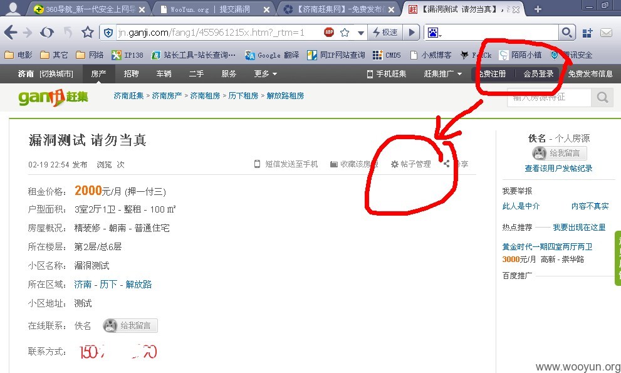Image resolution: width=621 pixels, height=373 pixels.
Task: Open the IP138 bookmark
Action: (127, 55)
